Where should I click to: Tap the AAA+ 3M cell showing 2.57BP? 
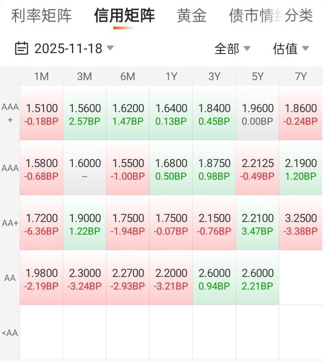85,113
